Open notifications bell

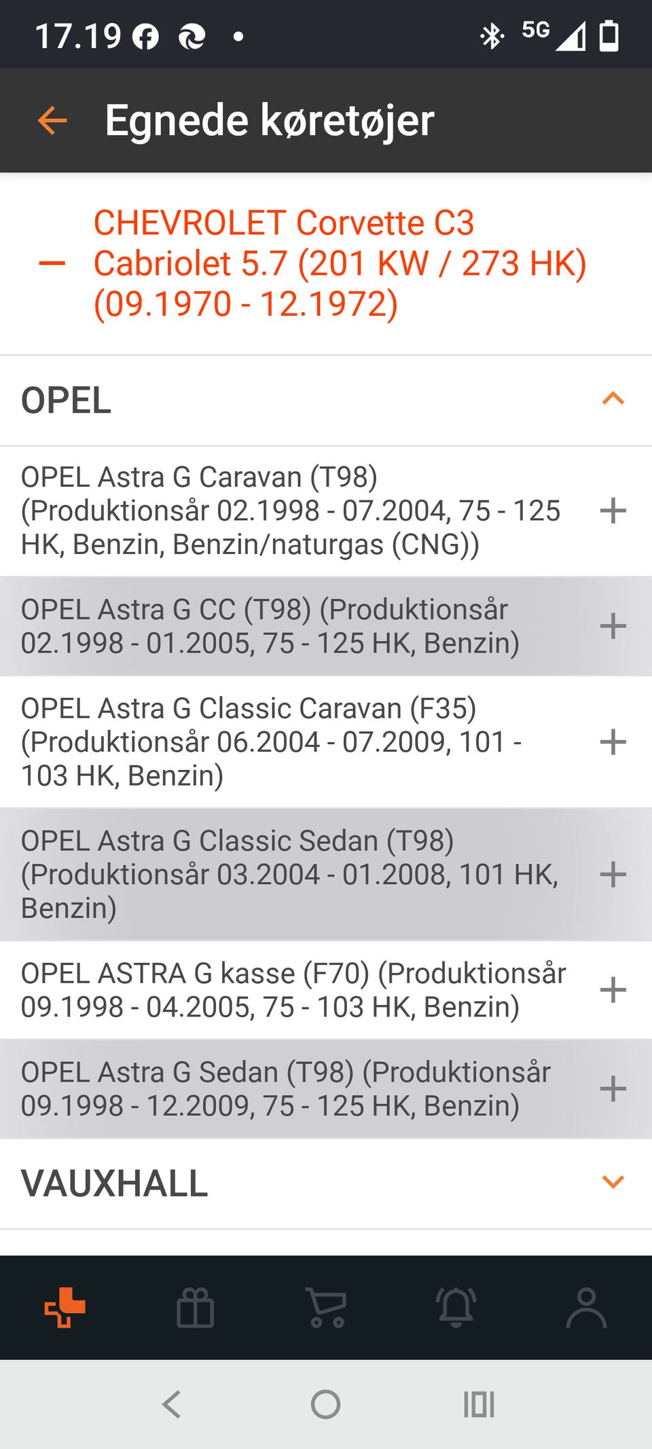click(456, 1307)
